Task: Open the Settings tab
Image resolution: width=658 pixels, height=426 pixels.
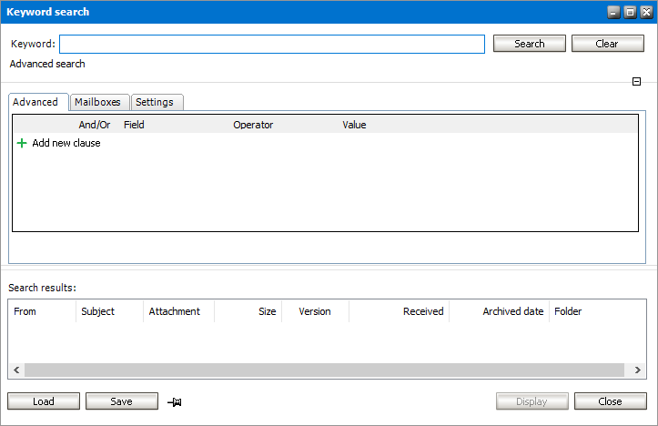Action: [x=157, y=102]
